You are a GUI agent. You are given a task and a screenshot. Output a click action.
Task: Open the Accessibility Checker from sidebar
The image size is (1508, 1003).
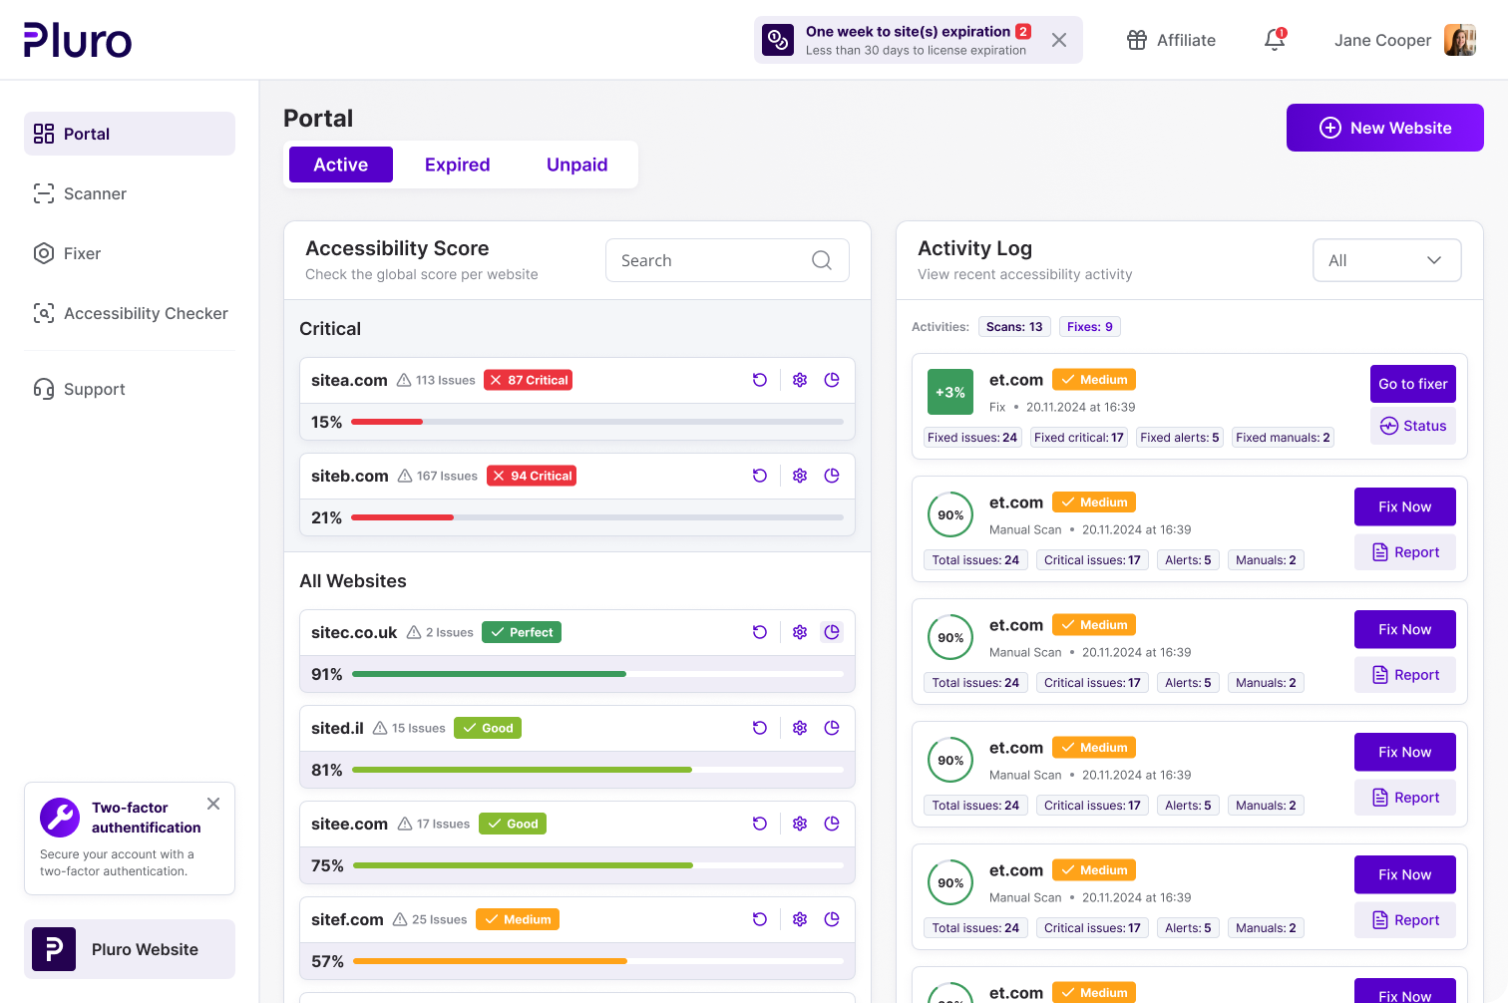pyautogui.click(x=145, y=313)
